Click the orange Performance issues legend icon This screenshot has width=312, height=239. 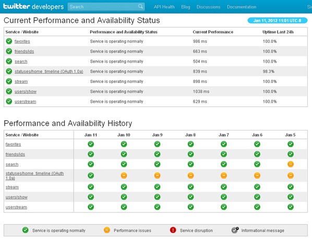[107, 230]
